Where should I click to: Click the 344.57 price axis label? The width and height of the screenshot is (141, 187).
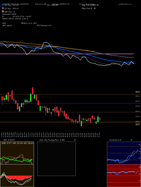(x=138, y=101)
